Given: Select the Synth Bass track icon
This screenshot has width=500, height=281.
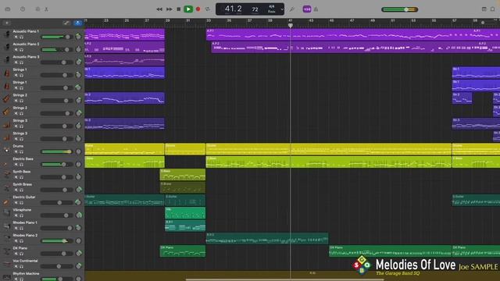Looking at the screenshot, I should (6, 175).
